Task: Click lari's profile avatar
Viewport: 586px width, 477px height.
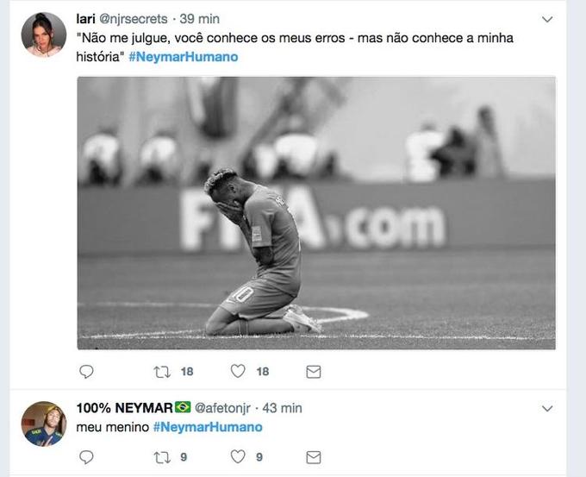Action: tap(44, 35)
